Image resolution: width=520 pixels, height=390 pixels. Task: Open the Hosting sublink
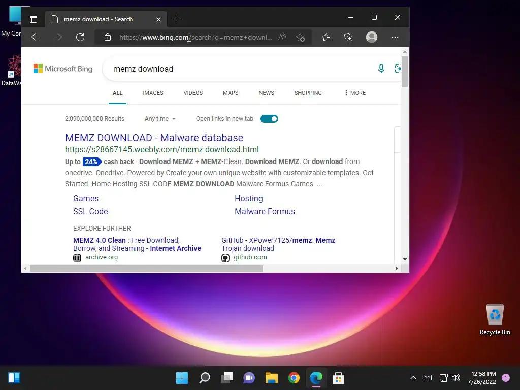point(249,199)
